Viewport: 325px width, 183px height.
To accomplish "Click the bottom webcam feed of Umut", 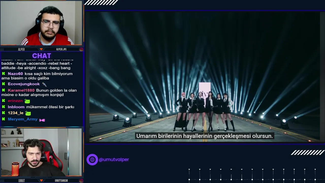I will pos(41,152).
